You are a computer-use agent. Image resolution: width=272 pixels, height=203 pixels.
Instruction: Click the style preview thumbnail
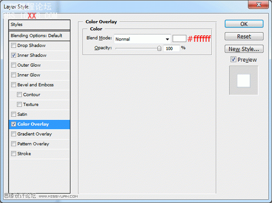pos(243,80)
